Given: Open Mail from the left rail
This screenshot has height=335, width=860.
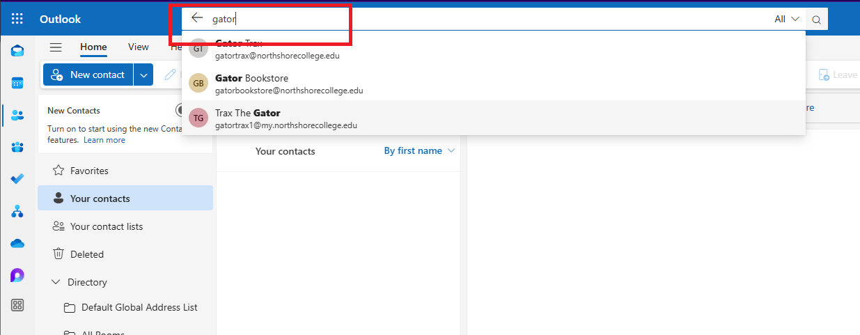Looking at the screenshot, I should (x=17, y=51).
